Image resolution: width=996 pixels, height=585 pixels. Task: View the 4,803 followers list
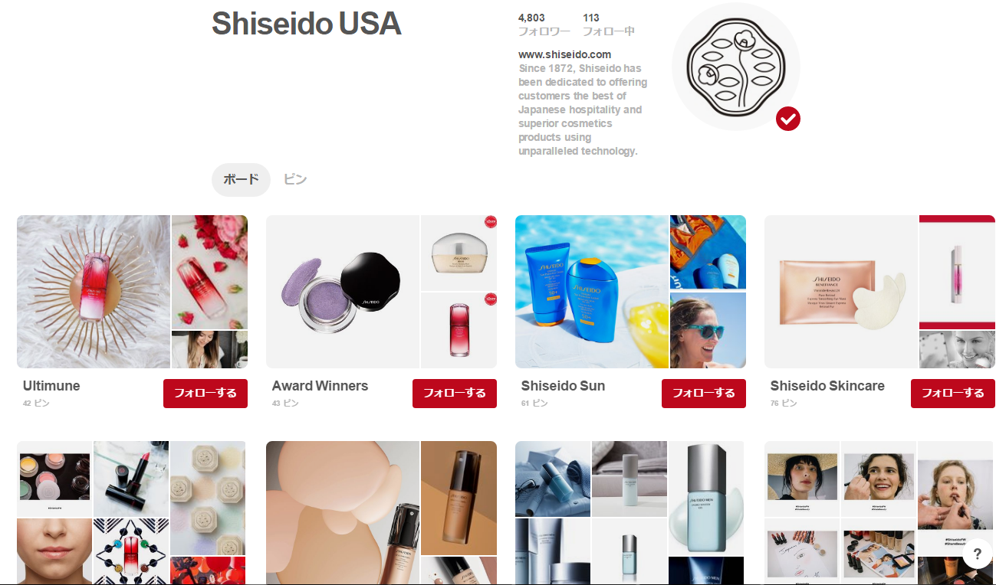tap(544, 25)
